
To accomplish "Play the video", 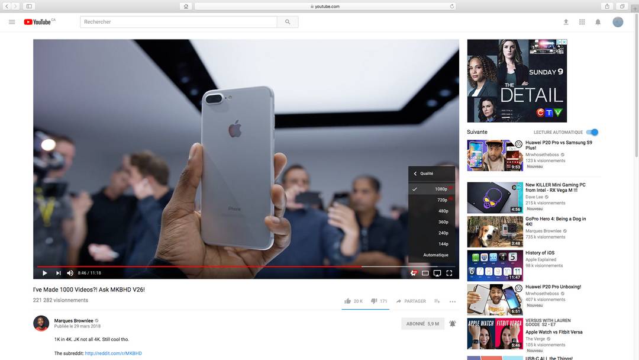I will coord(44,273).
